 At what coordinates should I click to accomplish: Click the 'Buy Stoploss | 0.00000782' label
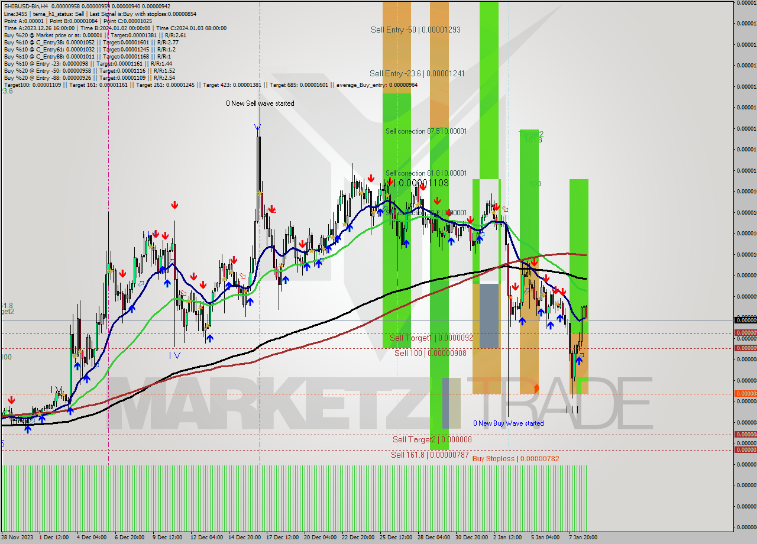coord(516,458)
